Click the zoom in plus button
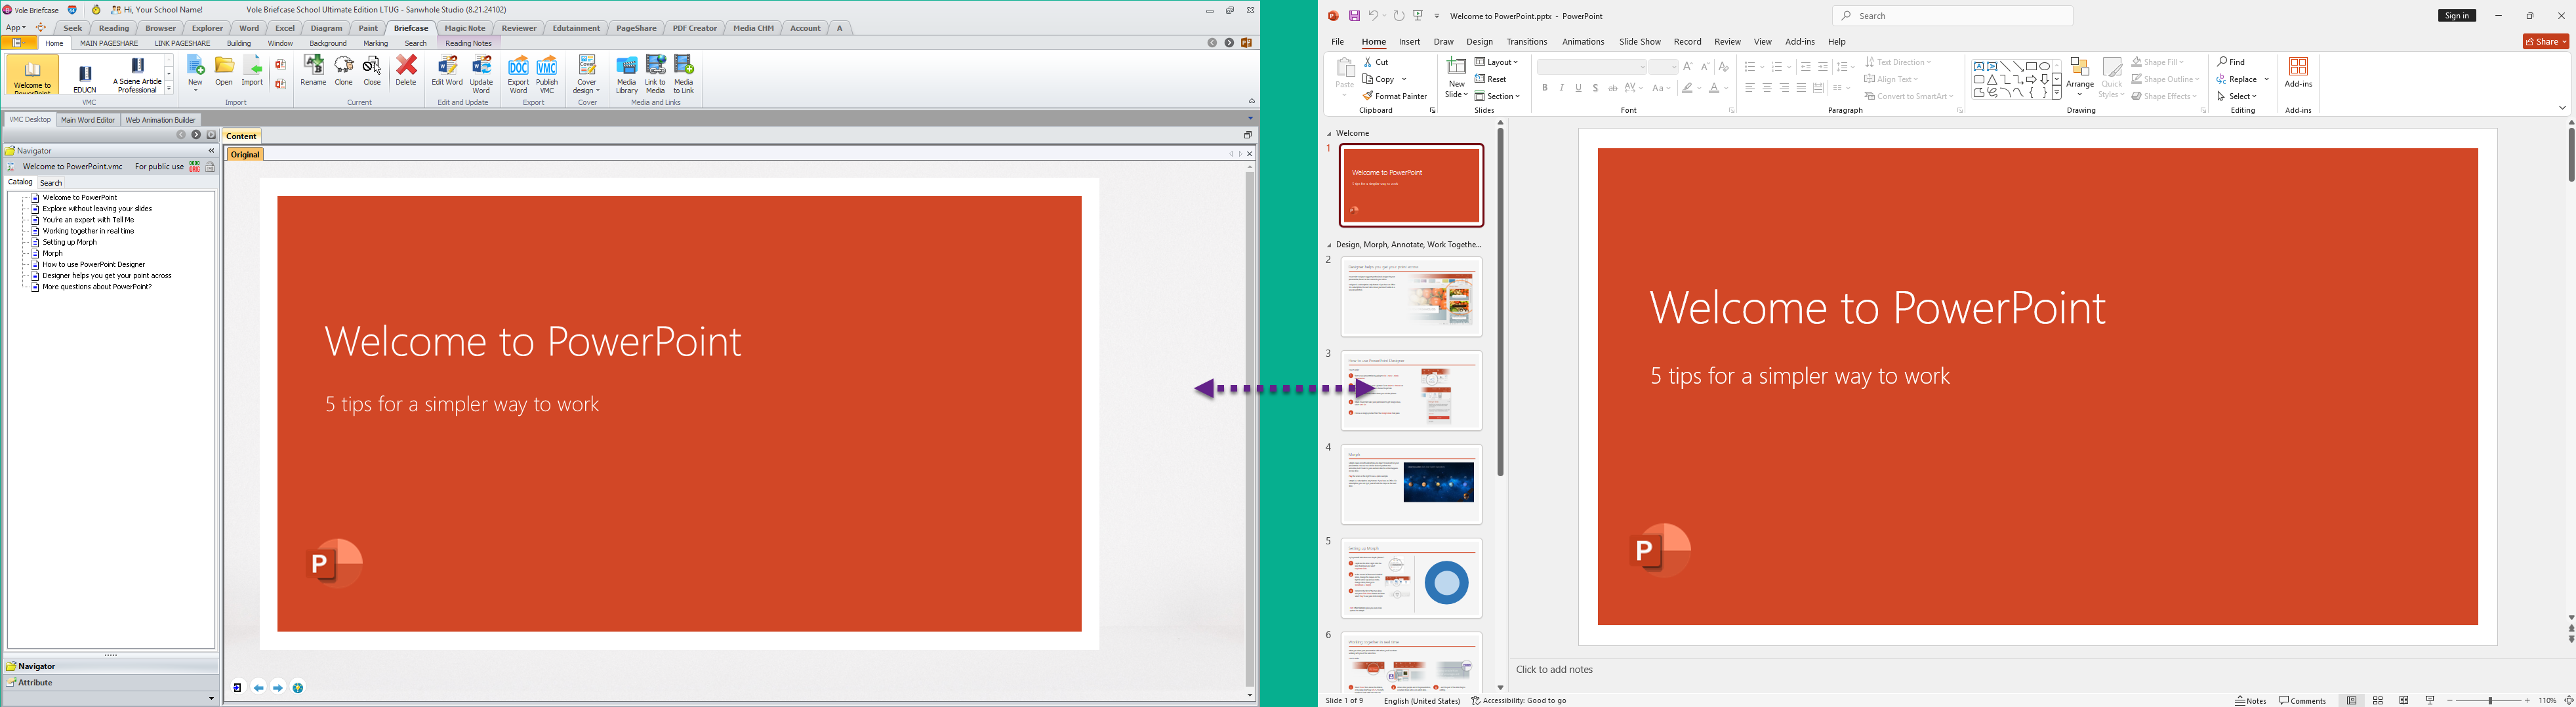 pos(2527,701)
